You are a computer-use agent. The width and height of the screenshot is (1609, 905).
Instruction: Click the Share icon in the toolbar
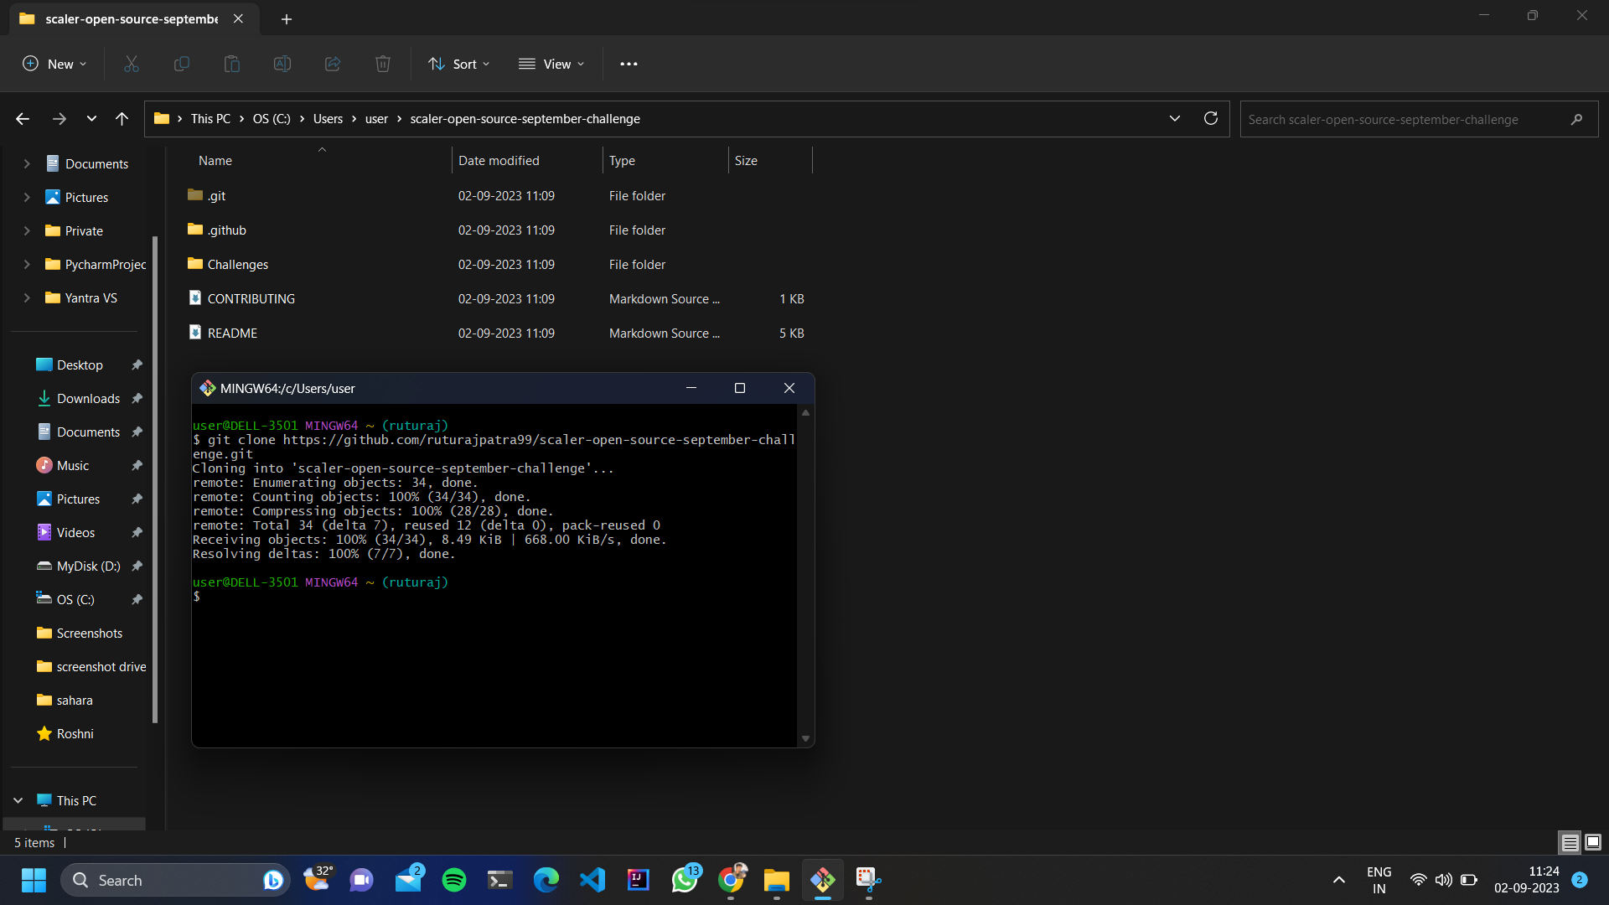(x=332, y=64)
